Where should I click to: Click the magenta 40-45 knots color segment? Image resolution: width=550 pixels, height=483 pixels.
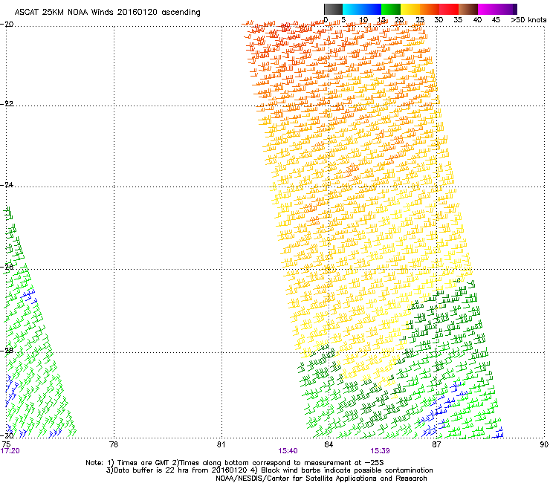coord(488,9)
